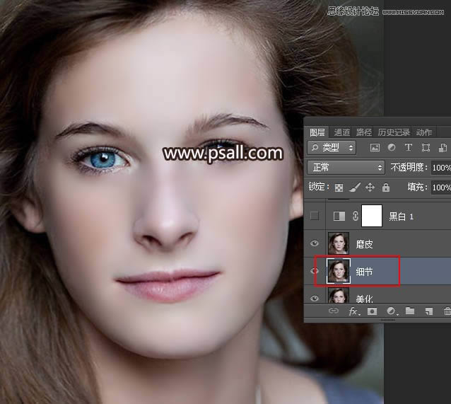The image size is (451, 404).
Task: Toggle visibility of the 细节 layer
Action: 315,271
